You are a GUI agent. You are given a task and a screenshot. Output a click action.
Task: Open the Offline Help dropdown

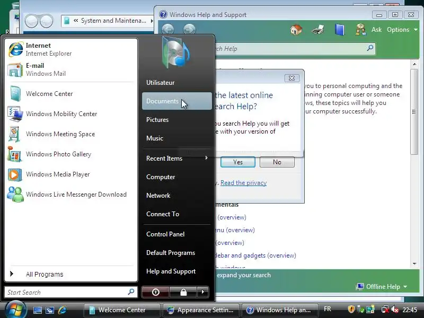point(382,287)
